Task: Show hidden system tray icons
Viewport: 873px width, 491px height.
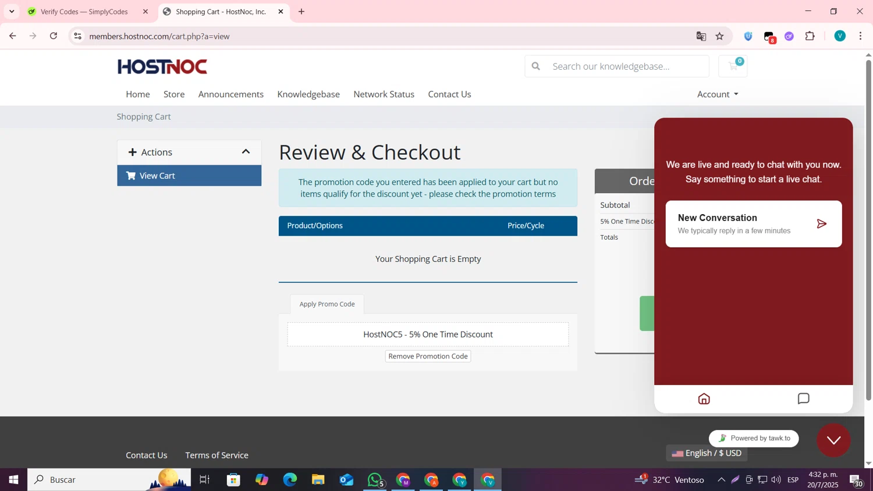Action: click(721, 480)
